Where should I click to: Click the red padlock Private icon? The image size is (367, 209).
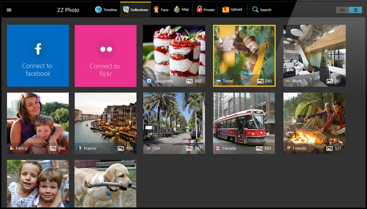click(x=200, y=9)
